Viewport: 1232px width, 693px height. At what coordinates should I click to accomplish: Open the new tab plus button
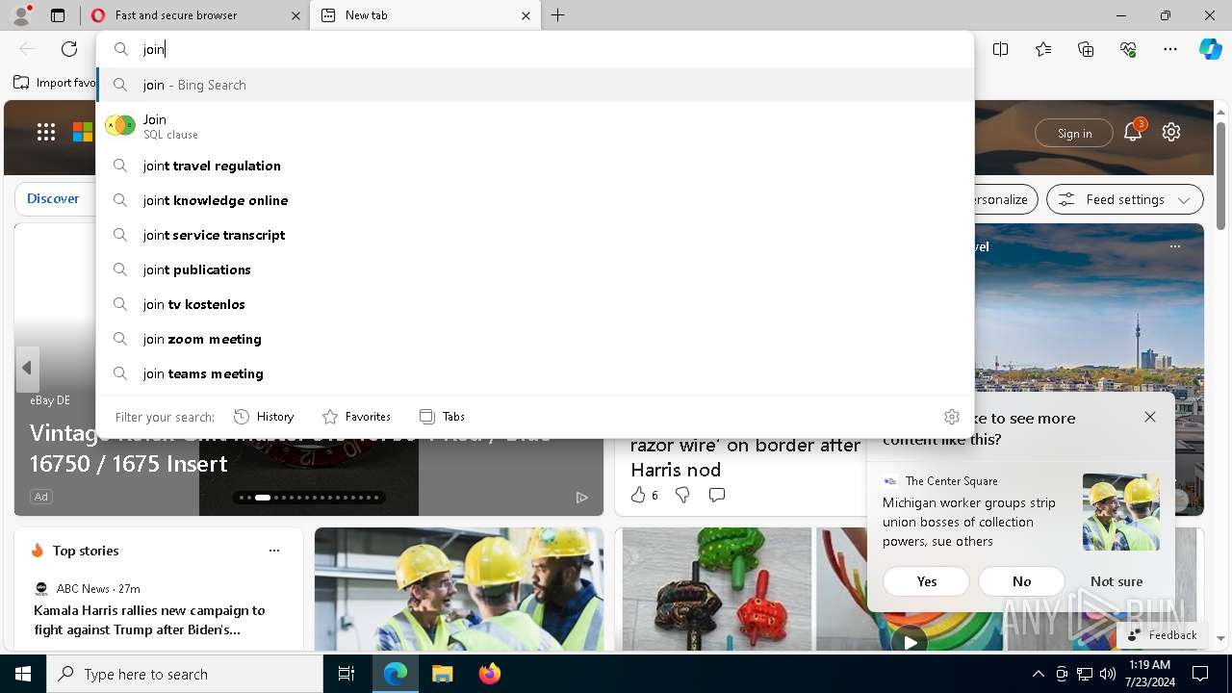(558, 15)
